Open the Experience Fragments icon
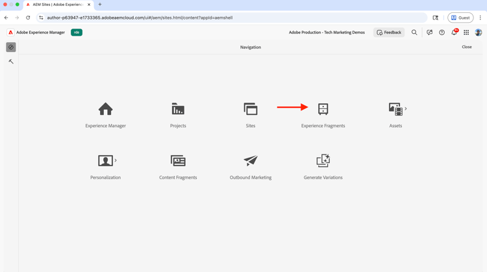Viewport: 487px width, 272px height. click(x=323, y=109)
